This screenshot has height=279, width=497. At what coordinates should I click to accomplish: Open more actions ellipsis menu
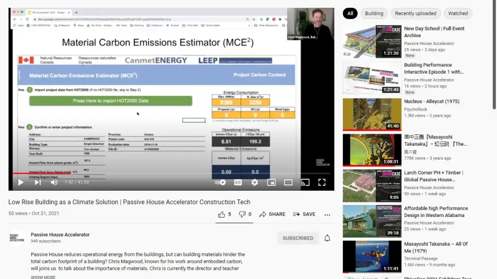(327, 214)
